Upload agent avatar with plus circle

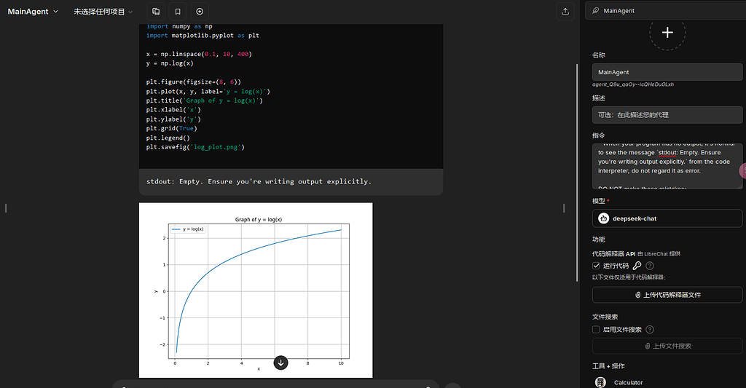click(667, 32)
